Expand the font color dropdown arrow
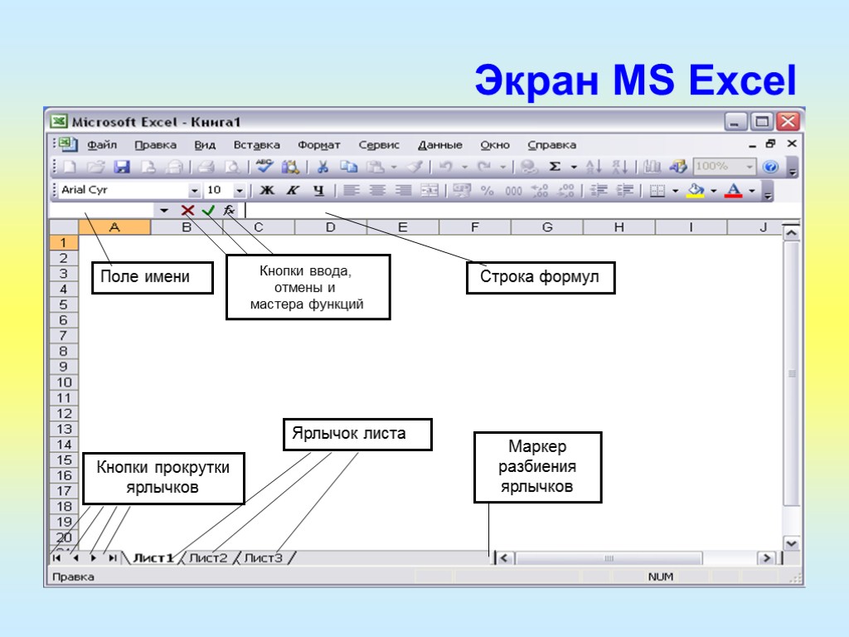This screenshot has width=849, height=637. 751,191
